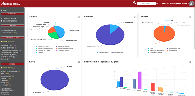Image resolution: width=195 pixels, height=96 pixels.
Task: Open the notifications bell icon
Action: pos(135,3)
